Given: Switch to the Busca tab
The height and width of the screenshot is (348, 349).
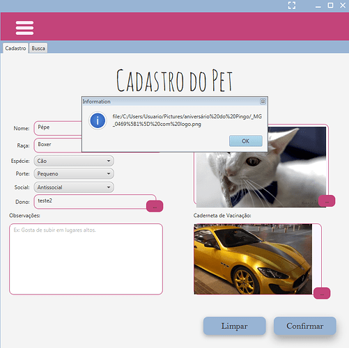Looking at the screenshot, I should [x=38, y=48].
